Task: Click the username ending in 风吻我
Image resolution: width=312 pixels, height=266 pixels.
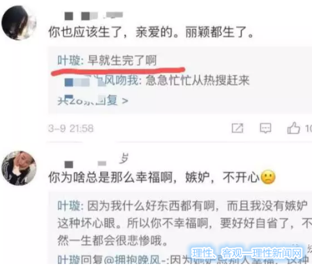Action: [x=101, y=81]
